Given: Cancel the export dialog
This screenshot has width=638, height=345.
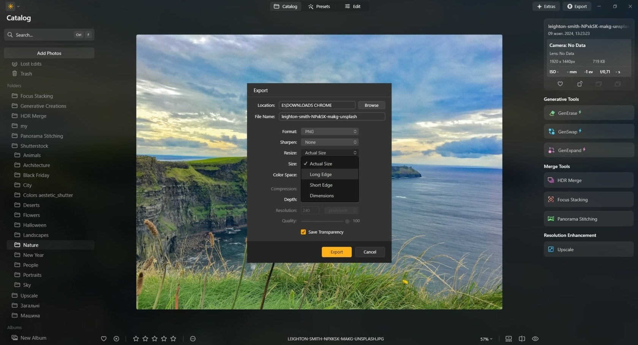Looking at the screenshot, I should pyautogui.click(x=370, y=252).
